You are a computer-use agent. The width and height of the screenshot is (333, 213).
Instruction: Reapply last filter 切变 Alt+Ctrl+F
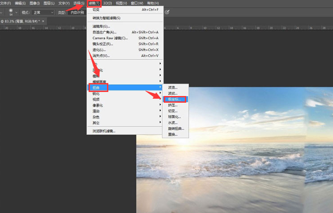125,9
